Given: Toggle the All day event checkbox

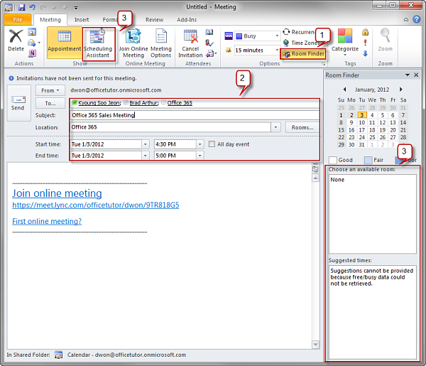Looking at the screenshot, I should tap(212, 144).
